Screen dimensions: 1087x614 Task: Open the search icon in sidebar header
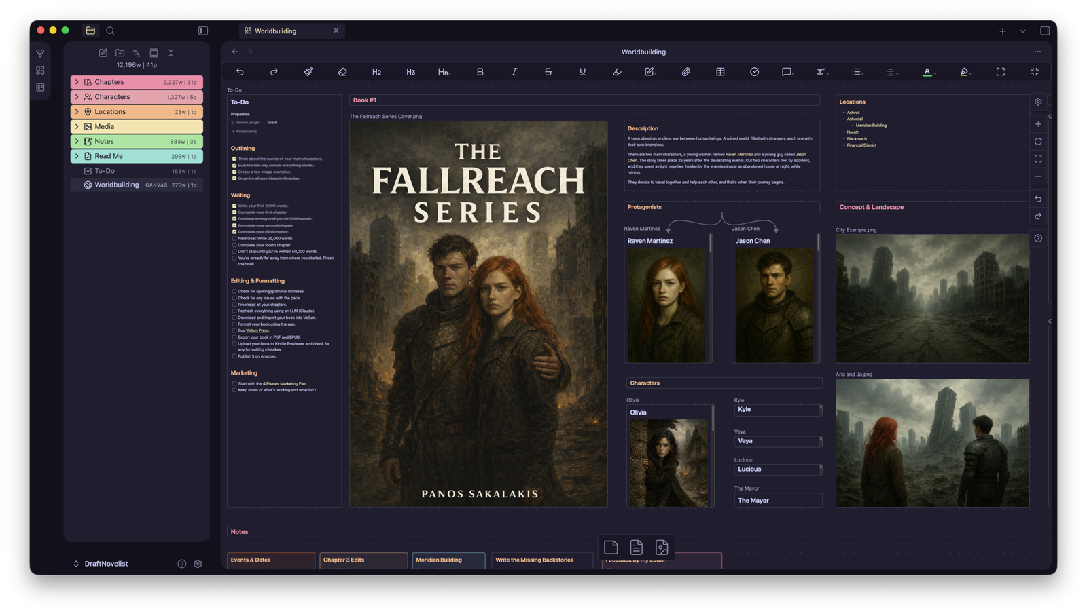point(110,31)
